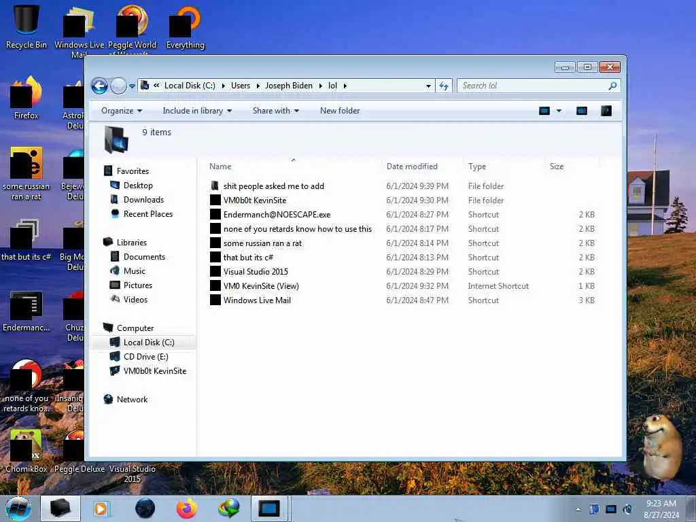696x522 pixels.
Task: Click the active monitor-window taskbar button
Action: 270,508
